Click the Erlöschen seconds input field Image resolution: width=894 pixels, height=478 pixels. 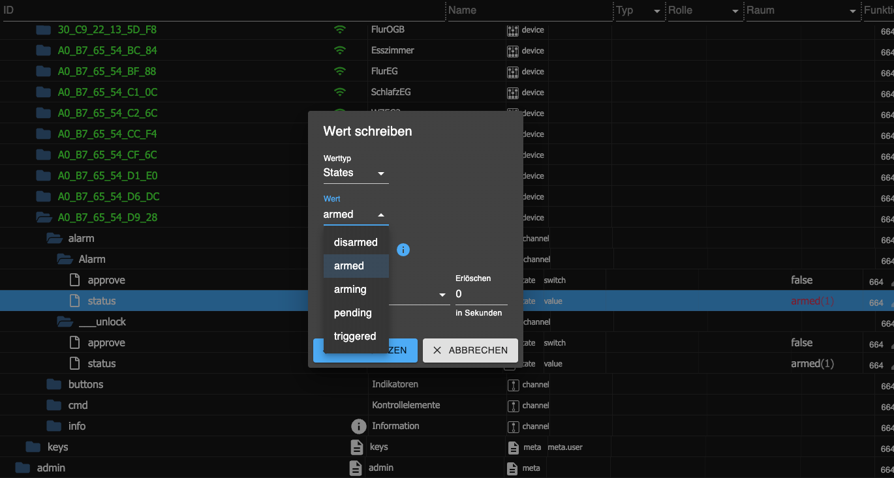[x=482, y=294]
